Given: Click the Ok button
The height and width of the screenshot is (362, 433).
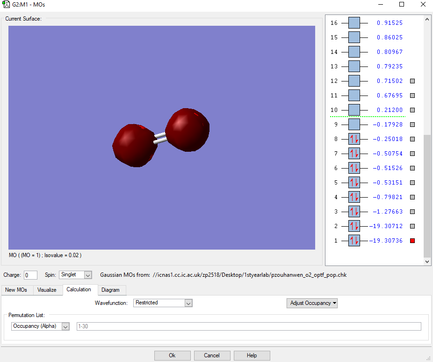Looking at the screenshot, I should tap(172, 355).
